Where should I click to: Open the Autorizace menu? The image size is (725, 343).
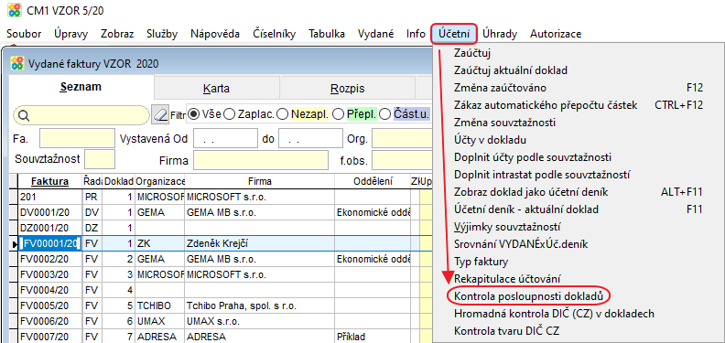point(556,34)
